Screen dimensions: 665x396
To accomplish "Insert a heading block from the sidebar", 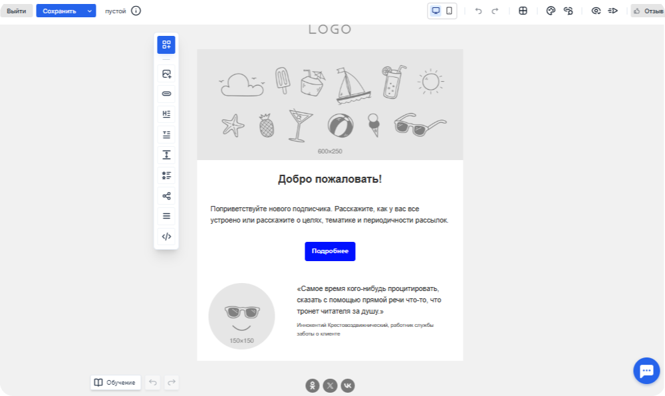I will pyautogui.click(x=166, y=114).
